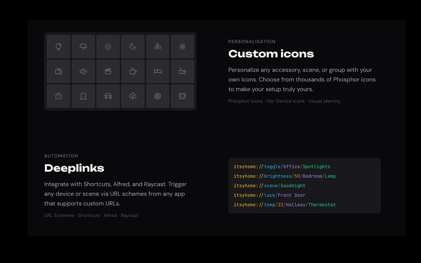Choose the film clapperboard icon
Image resolution: width=421 pixels, height=263 pixels.
click(x=108, y=71)
